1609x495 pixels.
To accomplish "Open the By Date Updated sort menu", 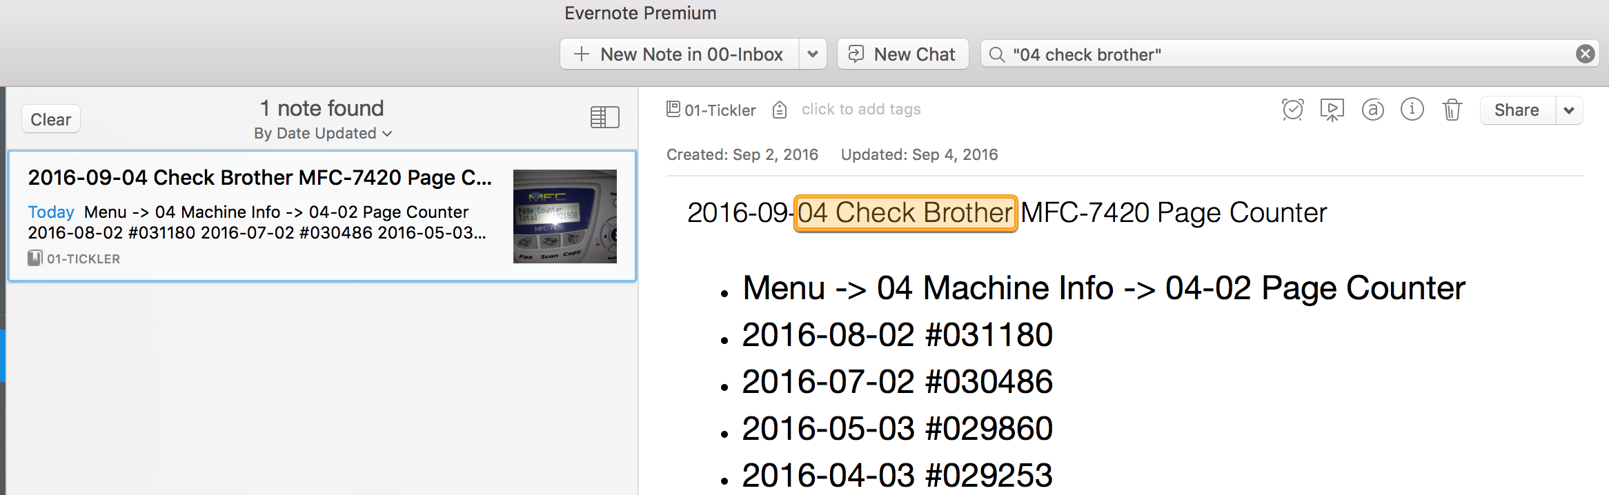I will [323, 134].
